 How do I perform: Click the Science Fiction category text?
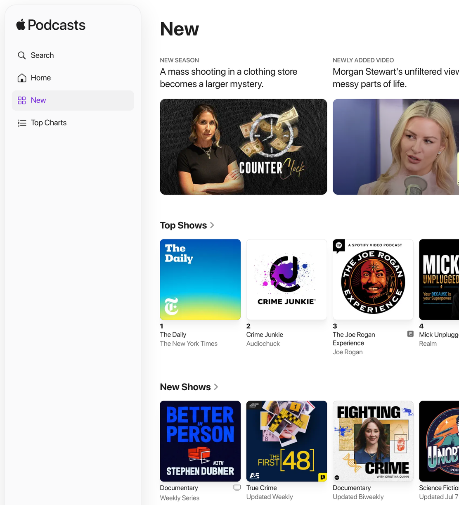pos(439,488)
